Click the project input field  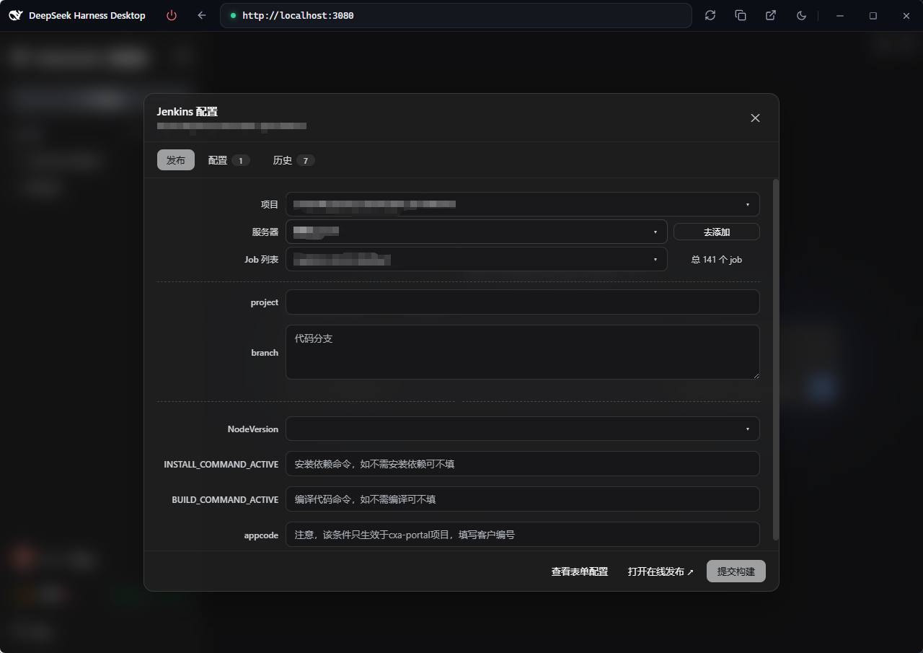tap(523, 302)
